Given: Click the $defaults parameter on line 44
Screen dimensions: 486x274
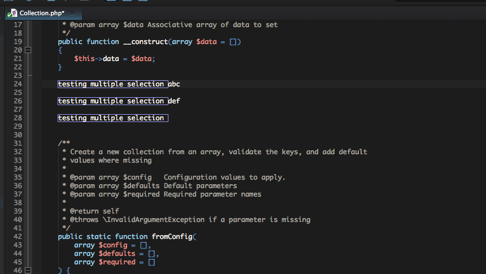Looking at the screenshot, I should 116,254.
